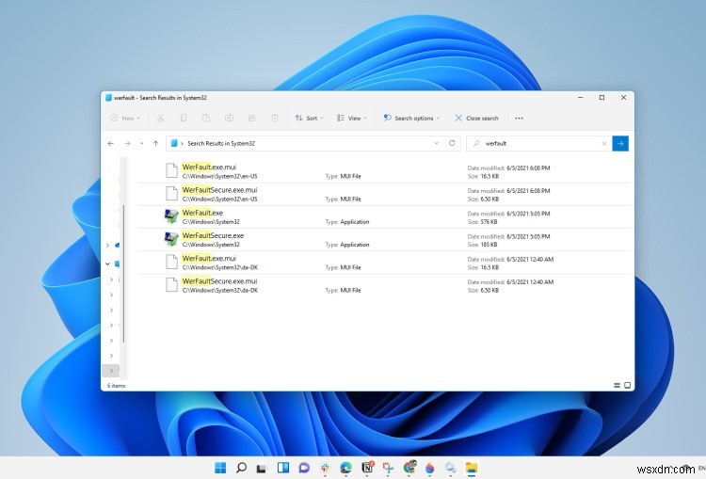This screenshot has width=706, height=479.
Task: Go back with the left arrow
Action: [x=111, y=144]
